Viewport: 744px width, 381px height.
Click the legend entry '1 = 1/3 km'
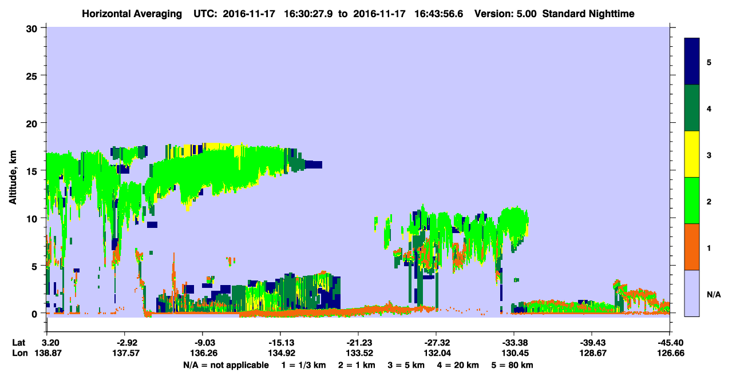[303, 365]
